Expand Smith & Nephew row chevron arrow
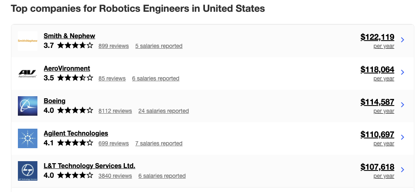The height and width of the screenshot is (192, 416). pos(403,40)
